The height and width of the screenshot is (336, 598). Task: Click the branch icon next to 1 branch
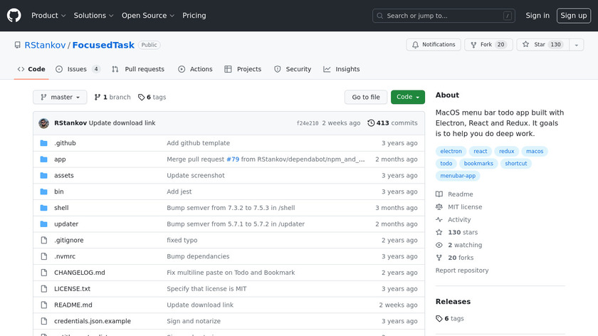97,98
